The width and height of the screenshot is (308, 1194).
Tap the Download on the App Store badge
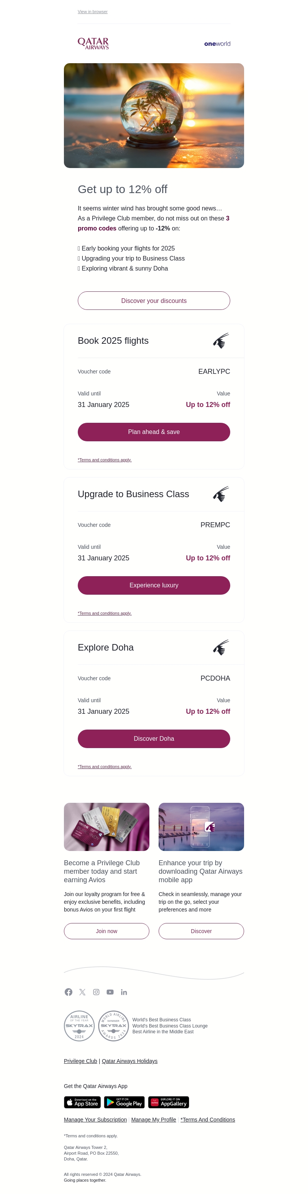pos(82,1102)
